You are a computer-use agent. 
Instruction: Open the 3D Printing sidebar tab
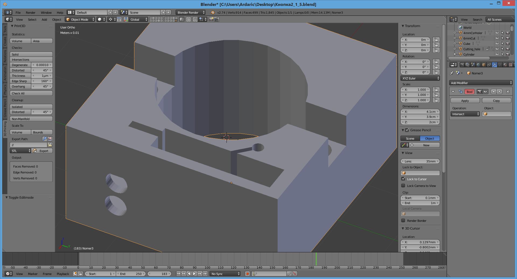coord(5,129)
